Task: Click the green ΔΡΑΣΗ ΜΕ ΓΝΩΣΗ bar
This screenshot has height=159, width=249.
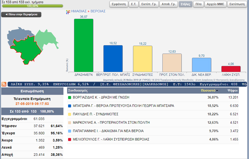Action: 83,44
